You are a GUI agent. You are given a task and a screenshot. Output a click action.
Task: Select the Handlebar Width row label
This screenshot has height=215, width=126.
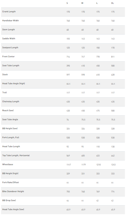[11, 20]
